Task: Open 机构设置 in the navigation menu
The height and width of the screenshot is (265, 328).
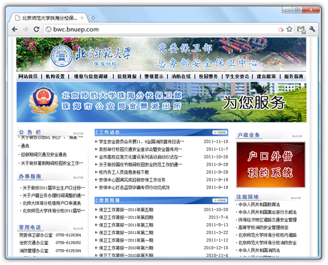Action: point(55,76)
